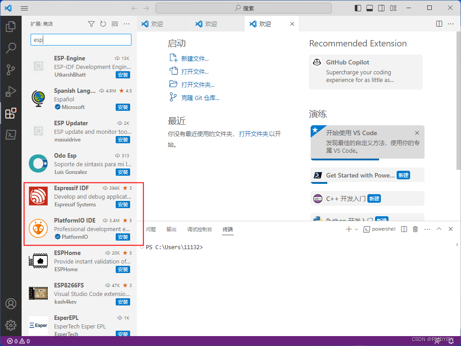461x346 pixels.
Task: Open editor more actions ellipsis
Action: coord(451,24)
